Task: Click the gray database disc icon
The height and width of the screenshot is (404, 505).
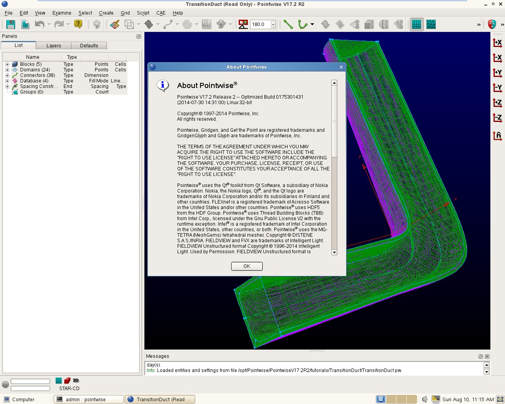Action: [187, 24]
